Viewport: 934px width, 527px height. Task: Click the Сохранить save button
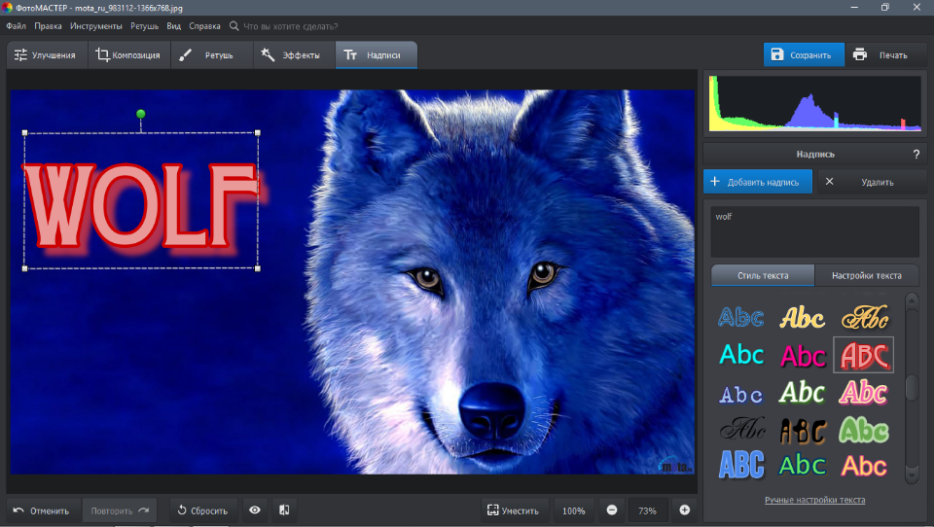[x=802, y=55]
